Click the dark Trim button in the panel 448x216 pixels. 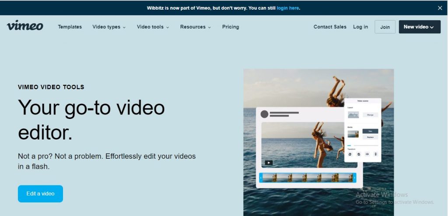[x=370, y=131]
